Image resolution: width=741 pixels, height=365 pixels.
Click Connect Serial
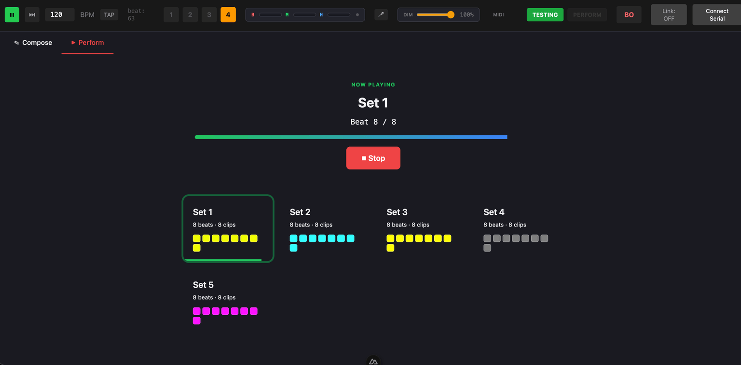(716, 14)
